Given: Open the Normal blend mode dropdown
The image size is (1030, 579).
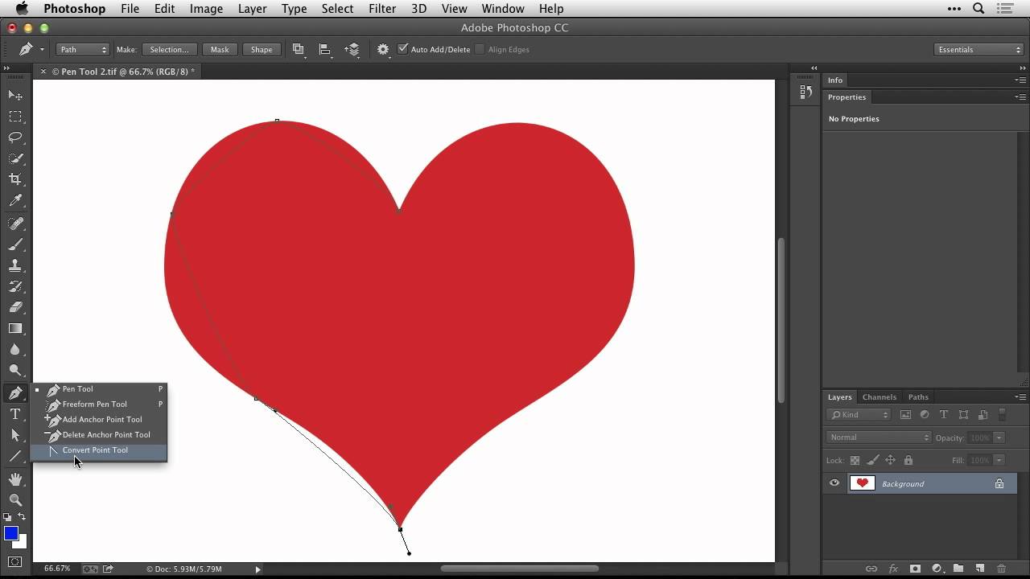Looking at the screenshot, I should click(879, 437).
